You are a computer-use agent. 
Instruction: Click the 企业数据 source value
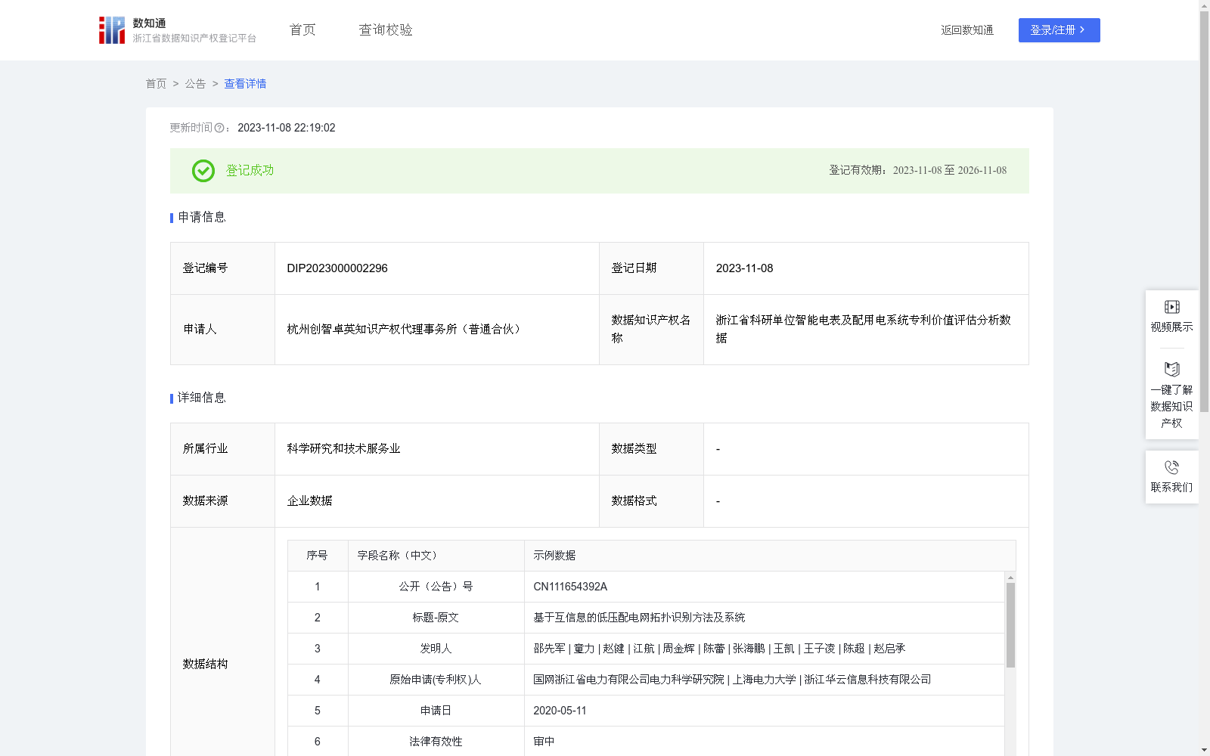tap(309, 501)
